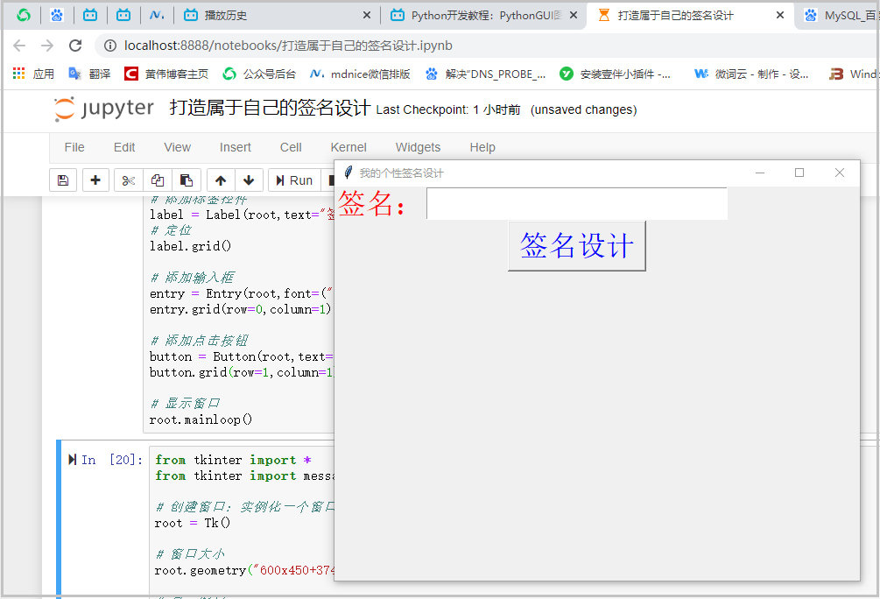Click the 签名设计 button
Image resolution: width=880 pixels, height=599 pixels.
point(576,246)
